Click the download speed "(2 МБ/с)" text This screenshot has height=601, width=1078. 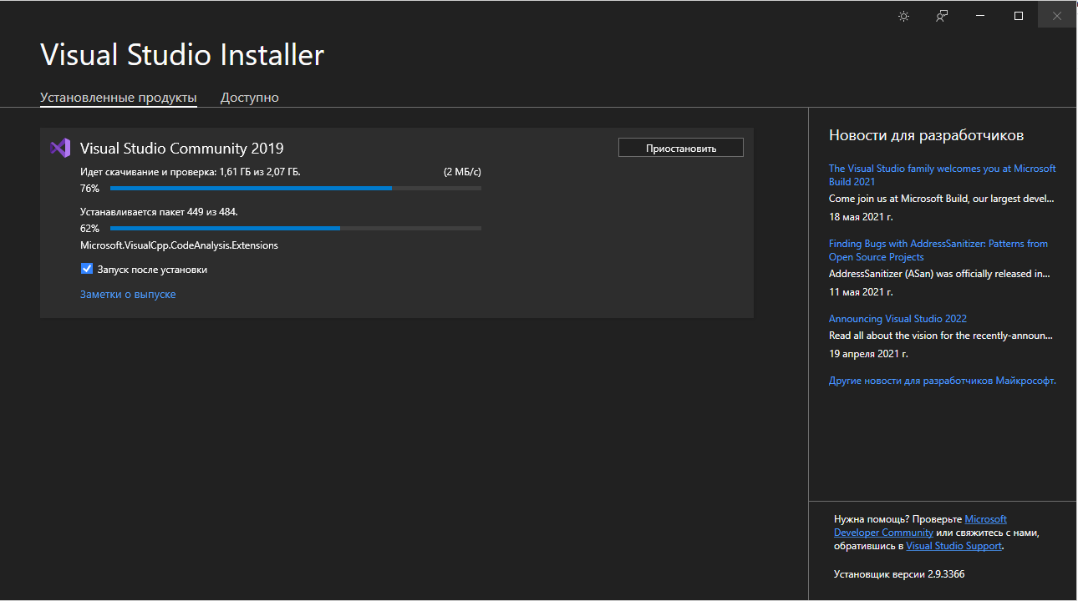(x=462, y=172)
